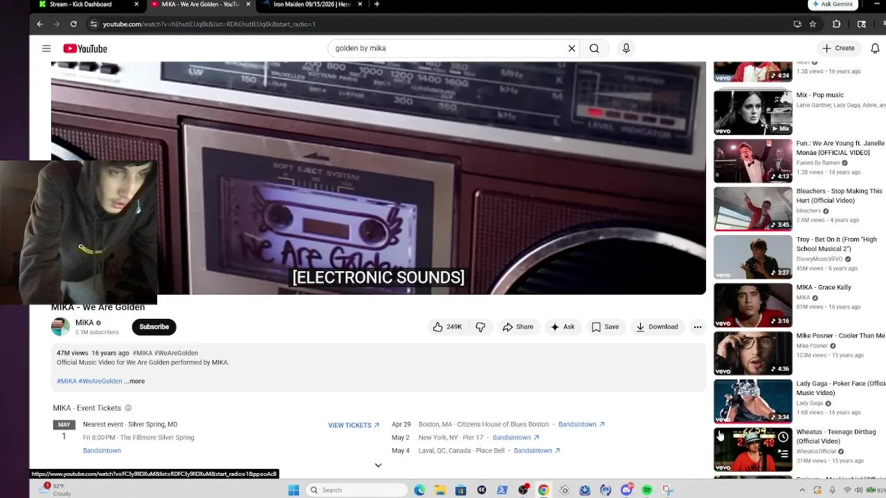886x498 pixels.
Task: Open Chrome extensions puzzle icon
Action: [836, 24]
